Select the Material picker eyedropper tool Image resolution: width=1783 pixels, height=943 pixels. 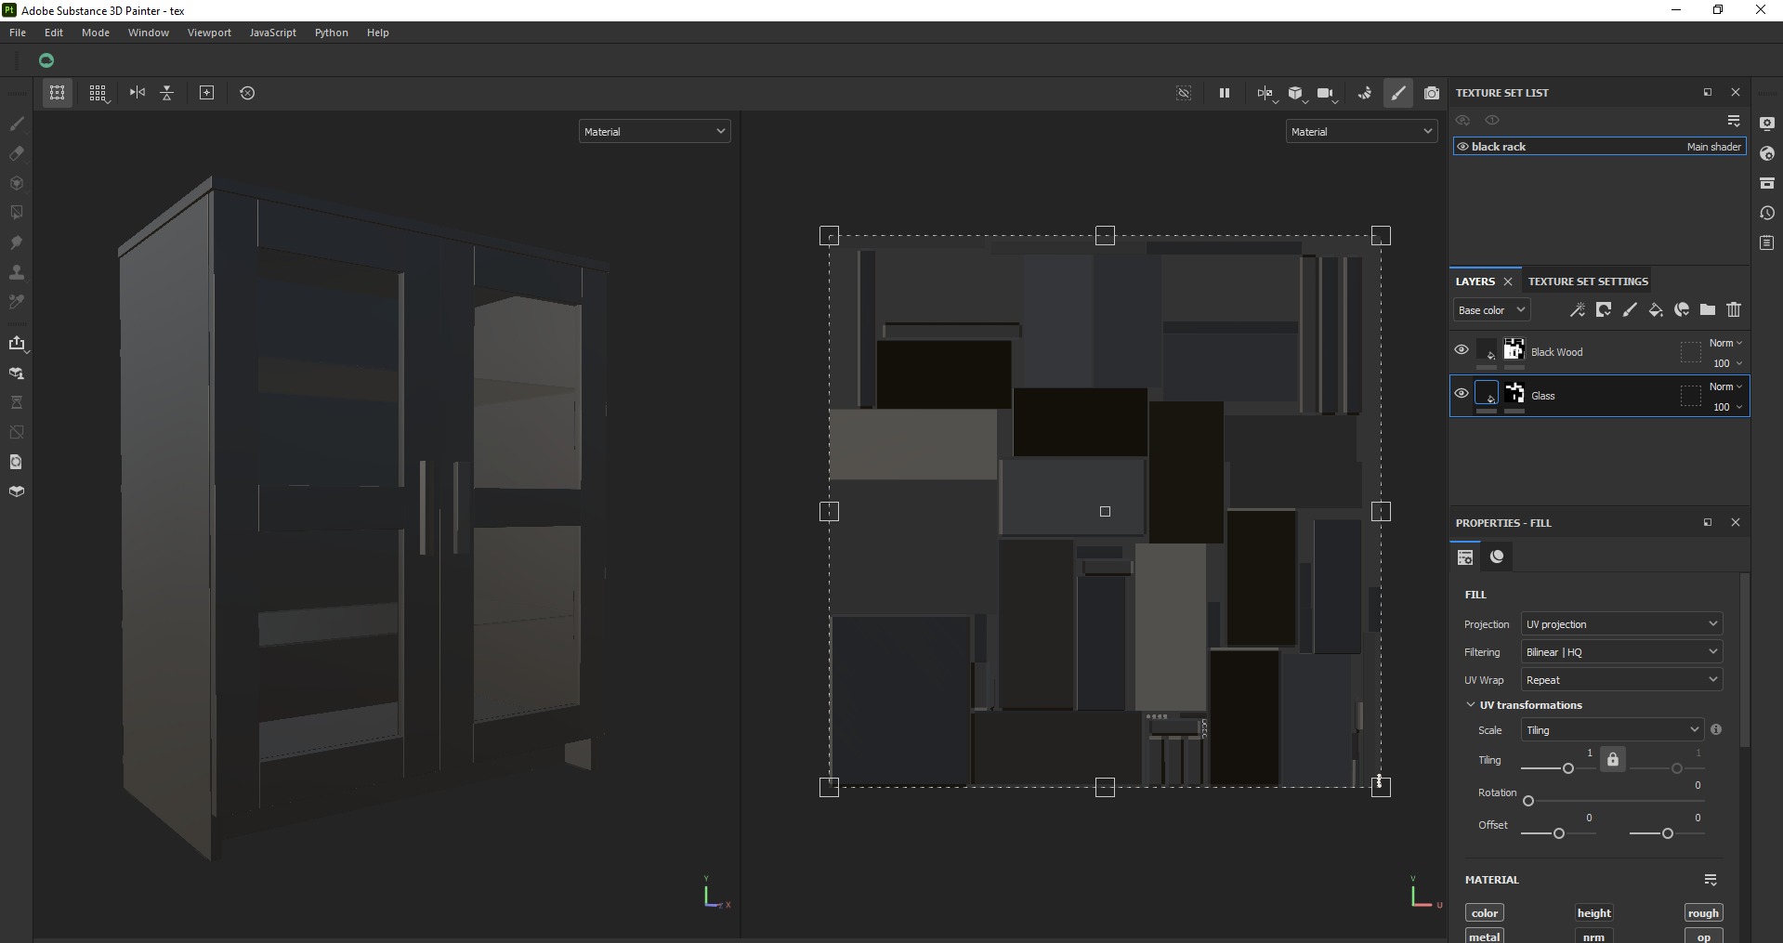coord(16,302)
